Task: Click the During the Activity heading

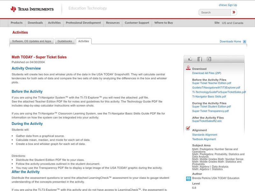Action: [x=27, y=124]
